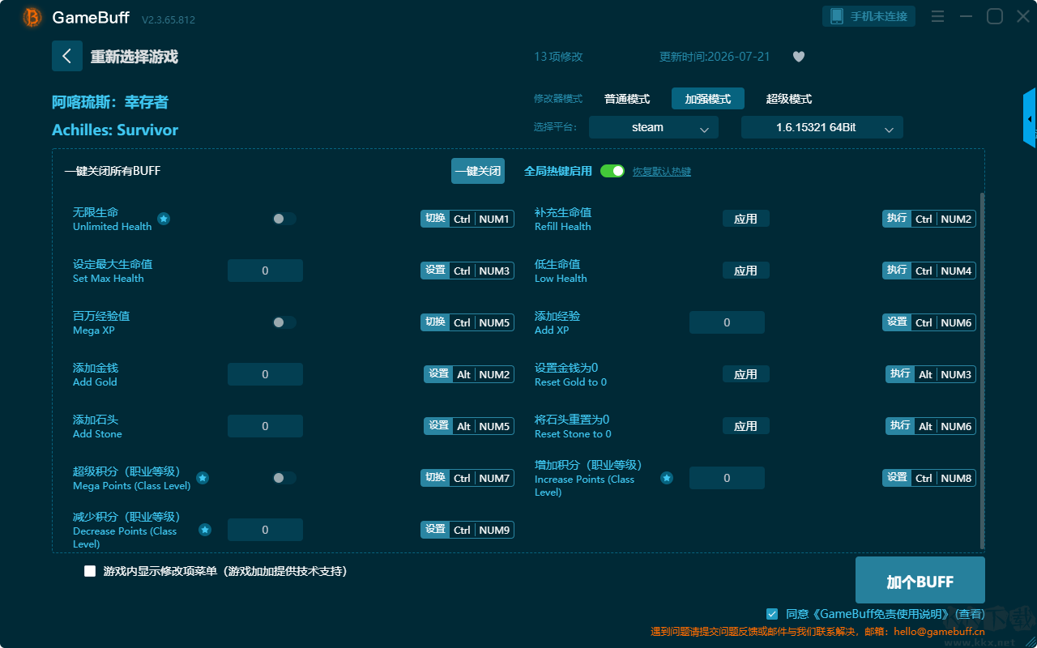Apply Refill Health with 应用 button
1037x648 pixels.
click(746, 219)
